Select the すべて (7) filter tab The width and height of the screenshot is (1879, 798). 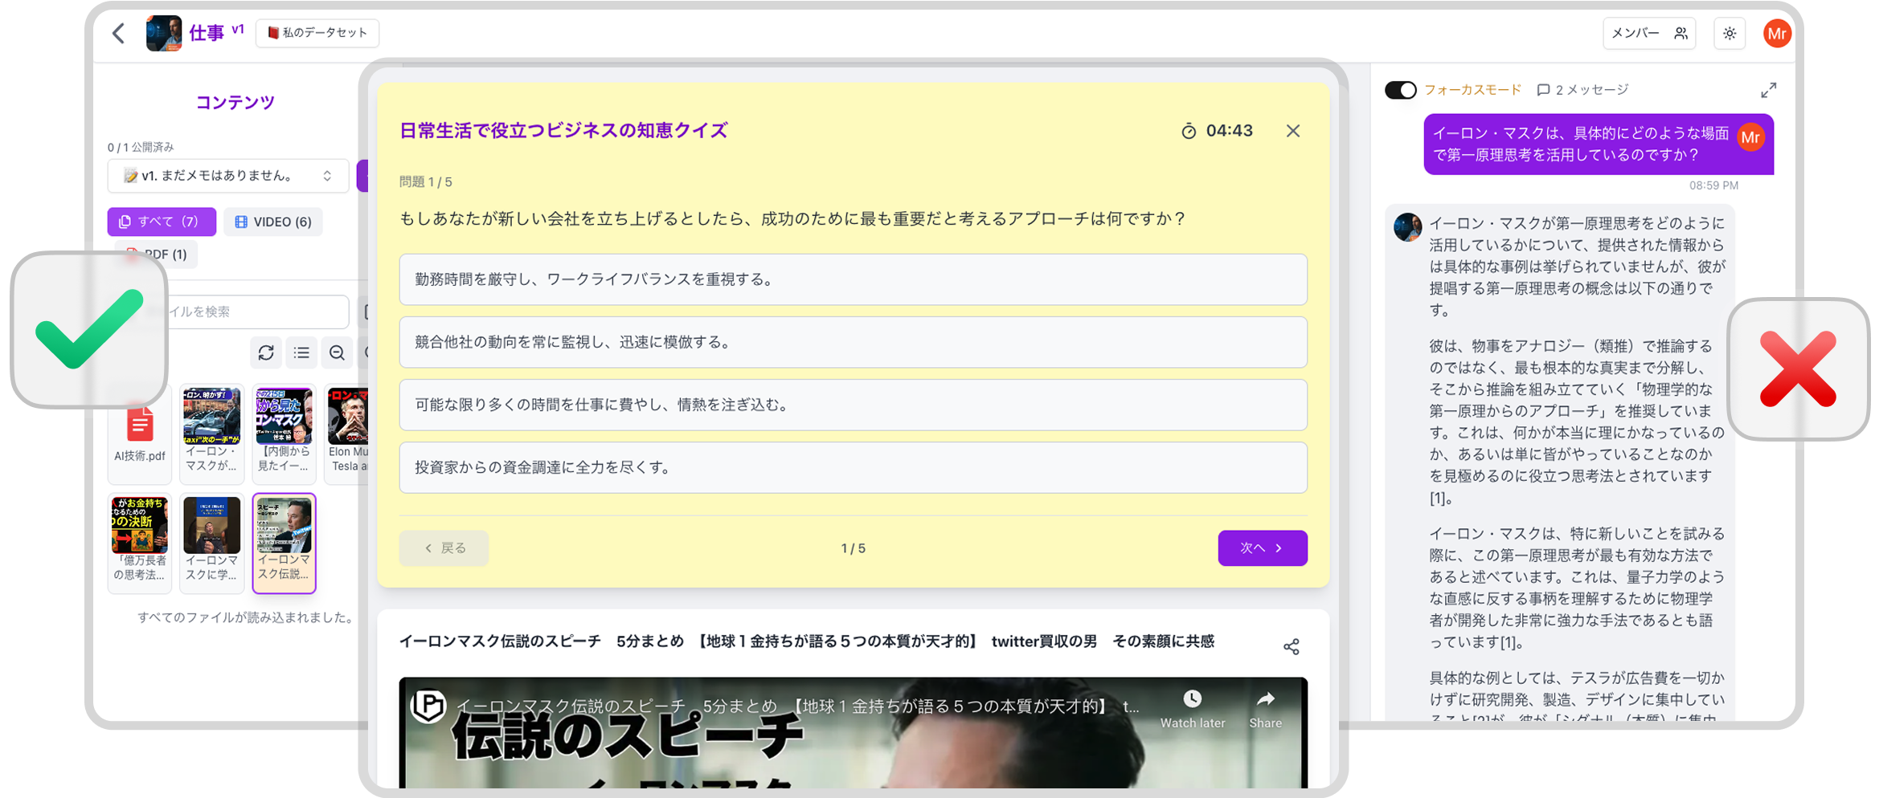pos(162,222)
